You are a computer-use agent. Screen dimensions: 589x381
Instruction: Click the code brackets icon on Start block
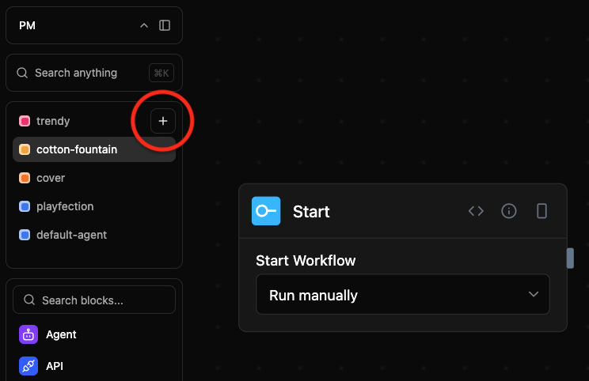[x=476, y=211]
